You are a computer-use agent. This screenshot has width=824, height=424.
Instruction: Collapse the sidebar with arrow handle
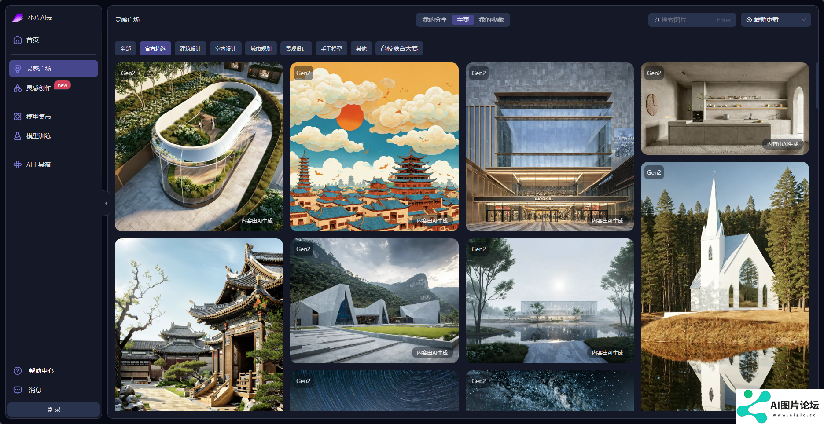pos(106,203)
